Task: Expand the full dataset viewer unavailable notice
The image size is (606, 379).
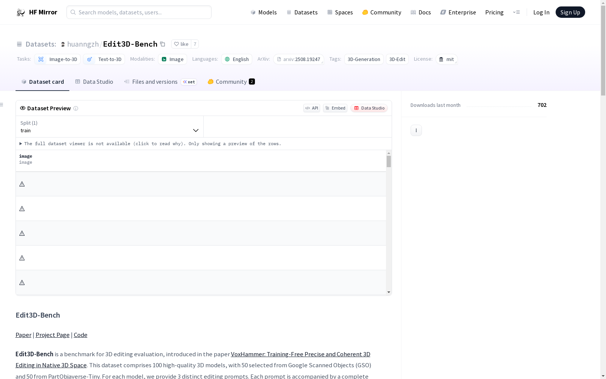Action: pos(150,144)
